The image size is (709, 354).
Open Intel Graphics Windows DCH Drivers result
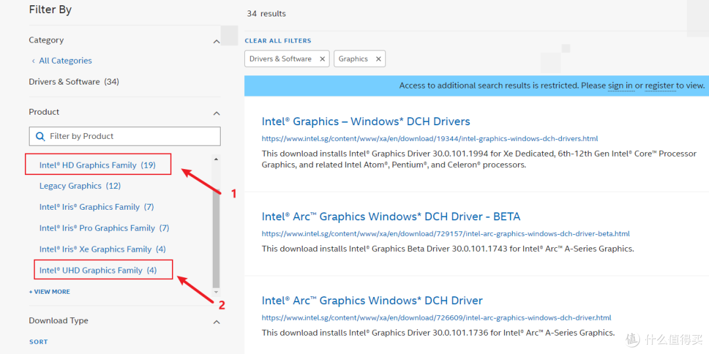366,122
